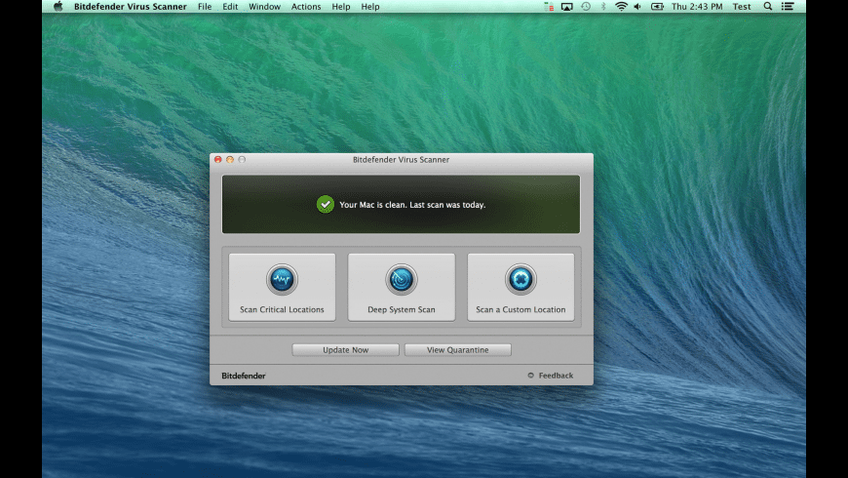Image resolution: width=848 pixels, height=478 pixels.
Task: Open the Bitdefender Virus Scanner app menu
Action: pos(131,7)
